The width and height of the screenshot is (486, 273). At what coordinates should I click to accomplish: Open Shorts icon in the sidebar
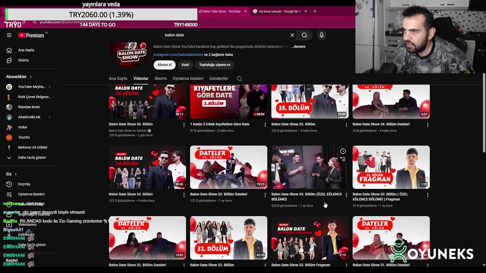tap(9, 60)
